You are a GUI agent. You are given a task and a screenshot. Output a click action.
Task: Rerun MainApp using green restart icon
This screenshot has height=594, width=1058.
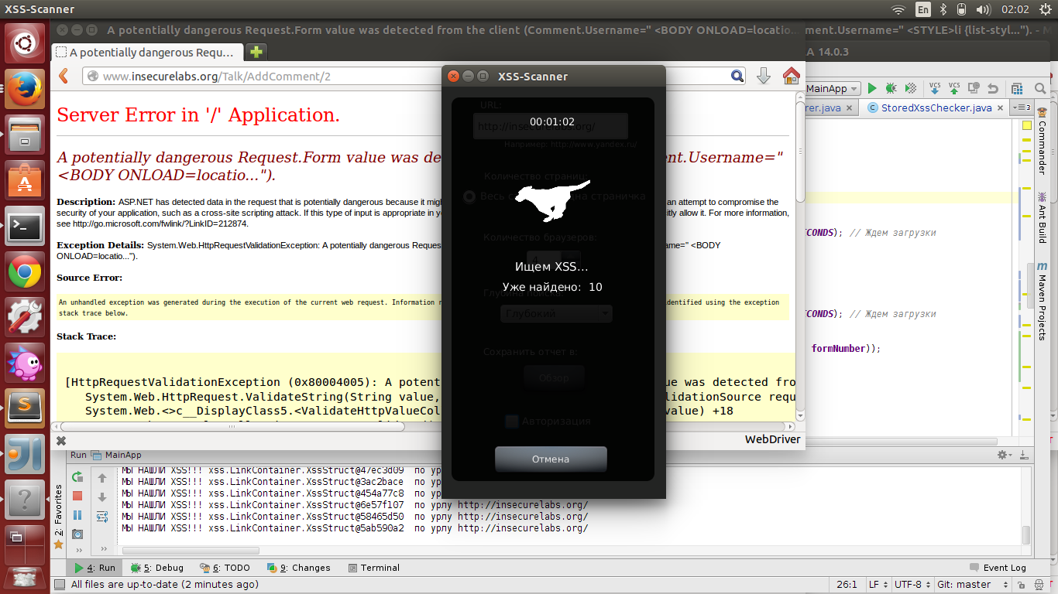(77, 478)
